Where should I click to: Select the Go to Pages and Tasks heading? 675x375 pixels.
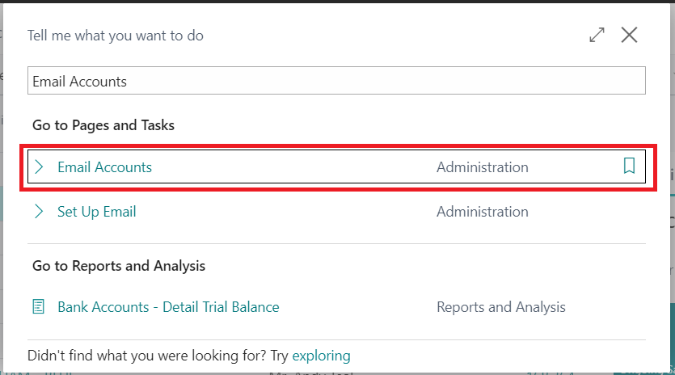[103, 125]
